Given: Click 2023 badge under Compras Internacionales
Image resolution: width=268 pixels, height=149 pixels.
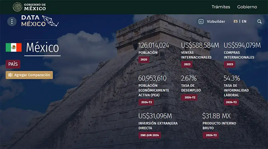Looking at the screenshot, I should pyautogui.click(x=230, y=64).
